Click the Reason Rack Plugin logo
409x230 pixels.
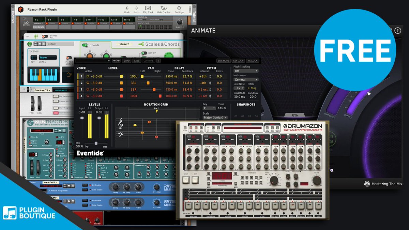pyautogui.click(x=20, y=9)
